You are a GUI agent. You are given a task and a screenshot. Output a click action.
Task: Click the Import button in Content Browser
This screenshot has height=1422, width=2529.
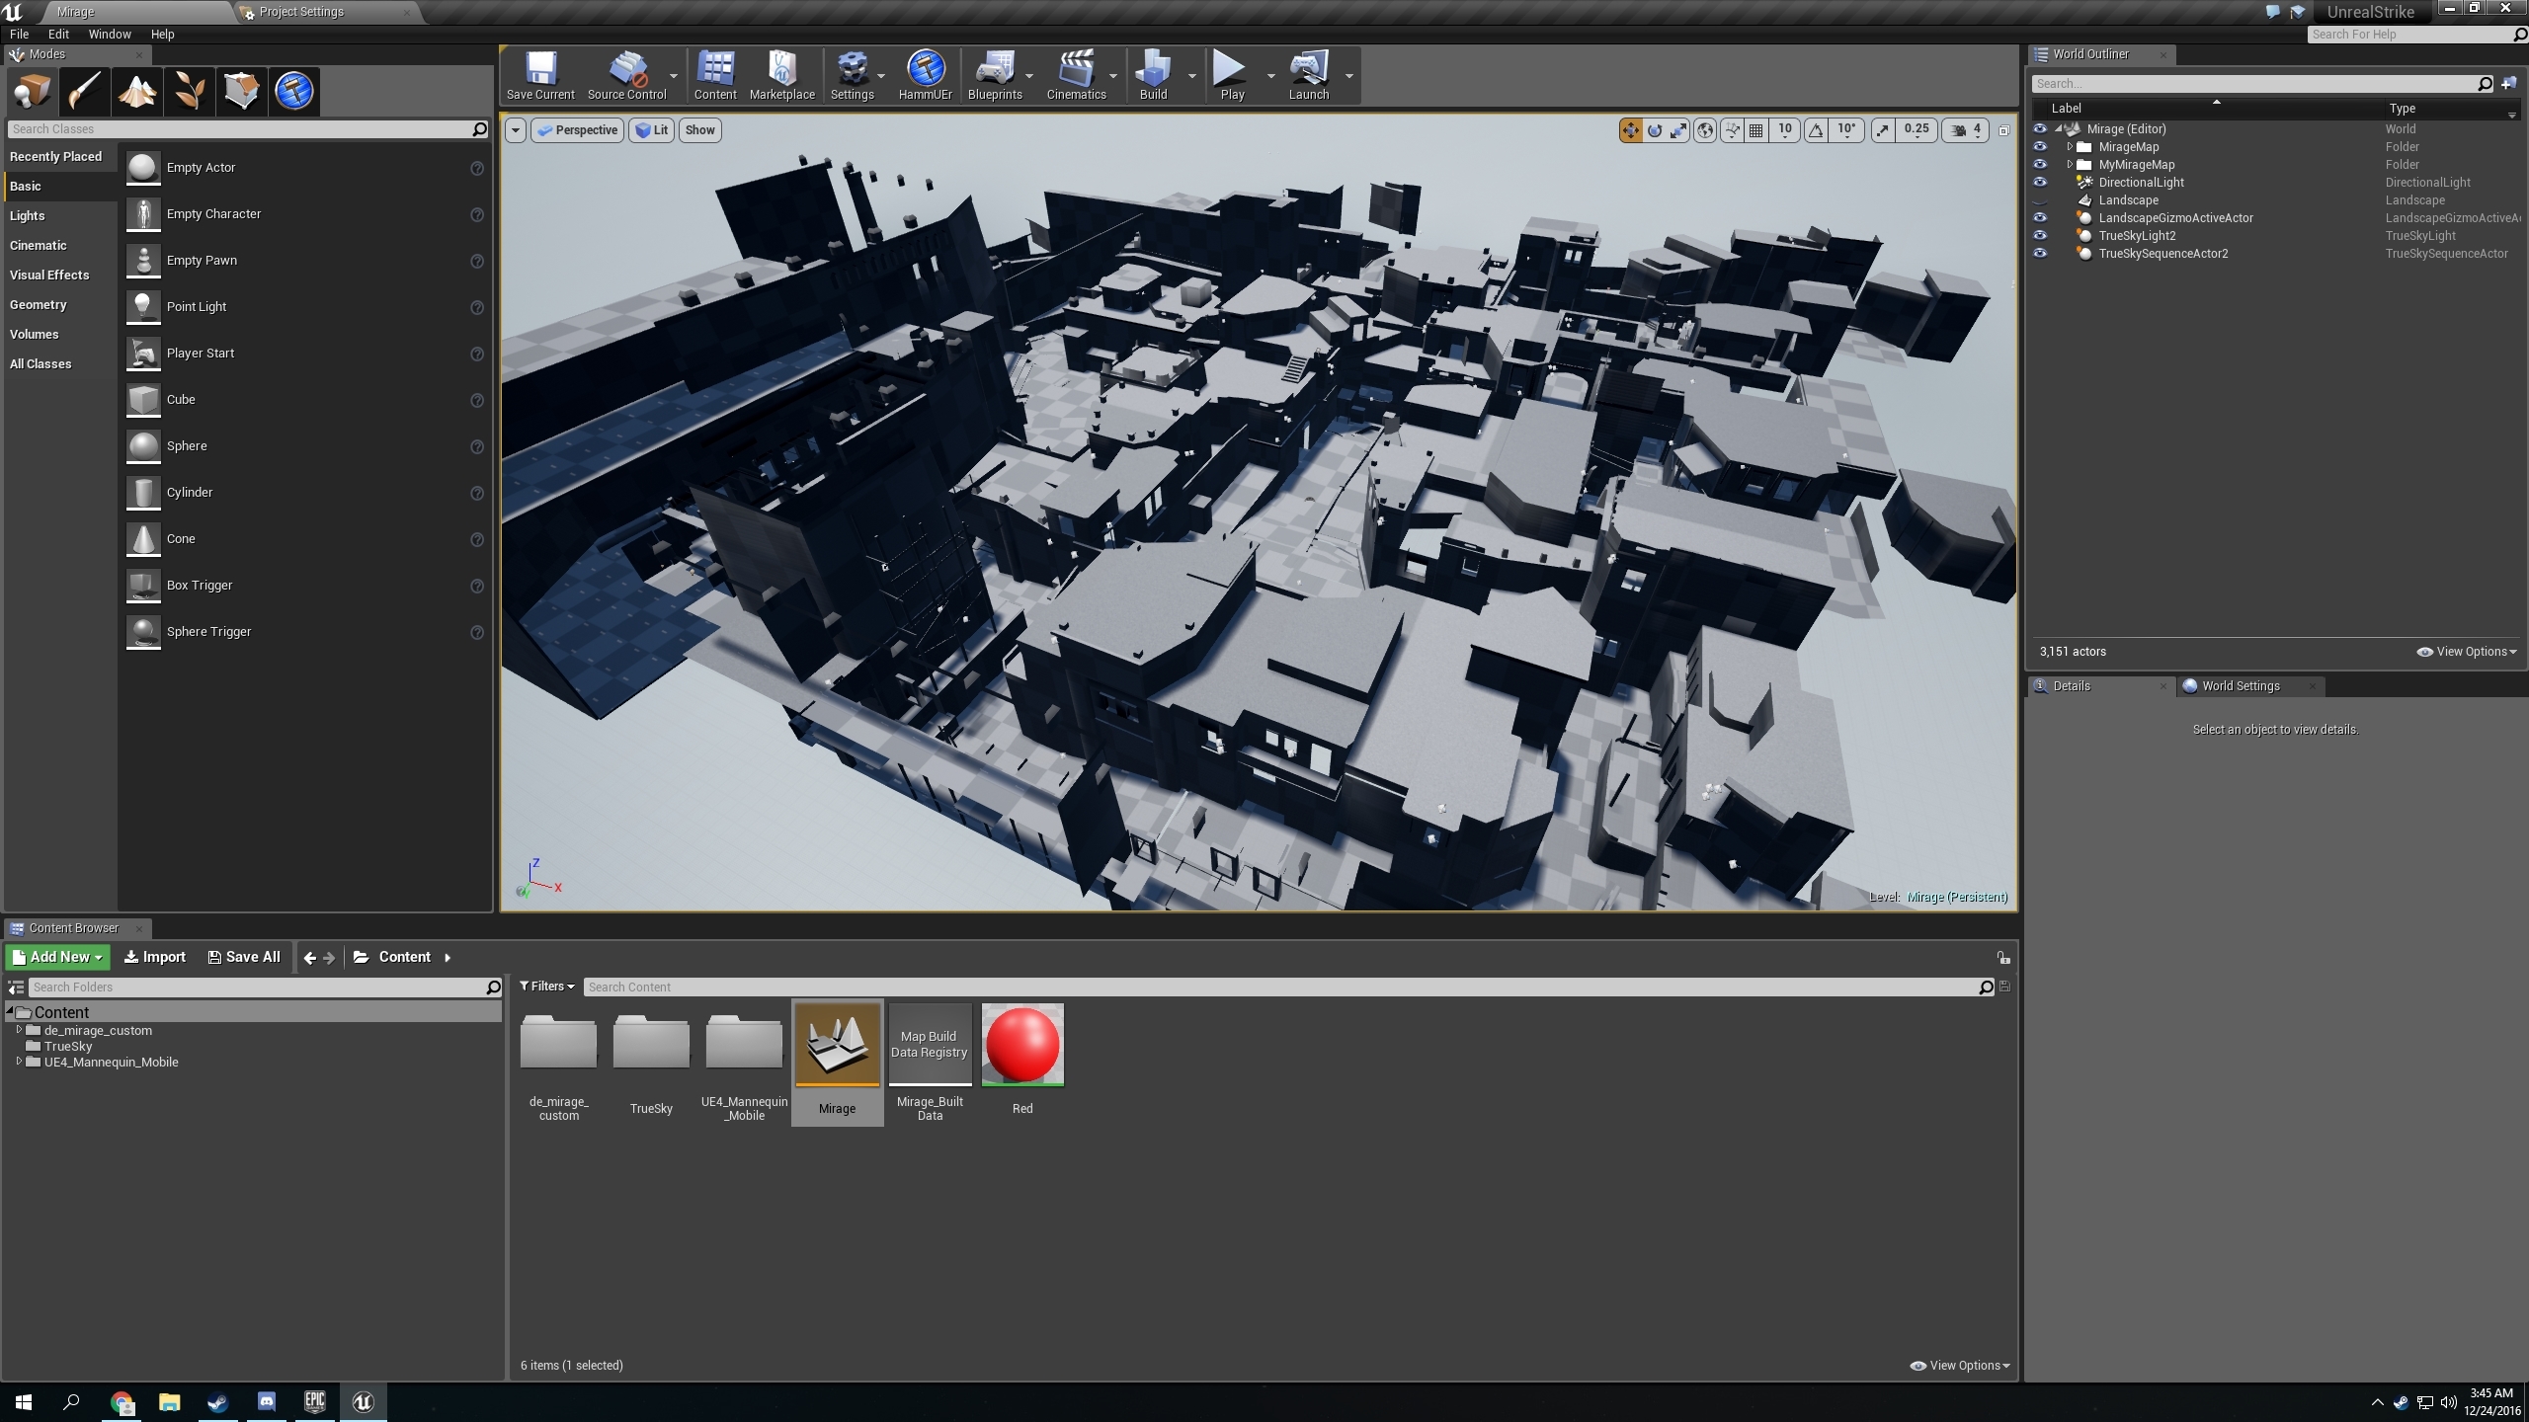(155, 957)
